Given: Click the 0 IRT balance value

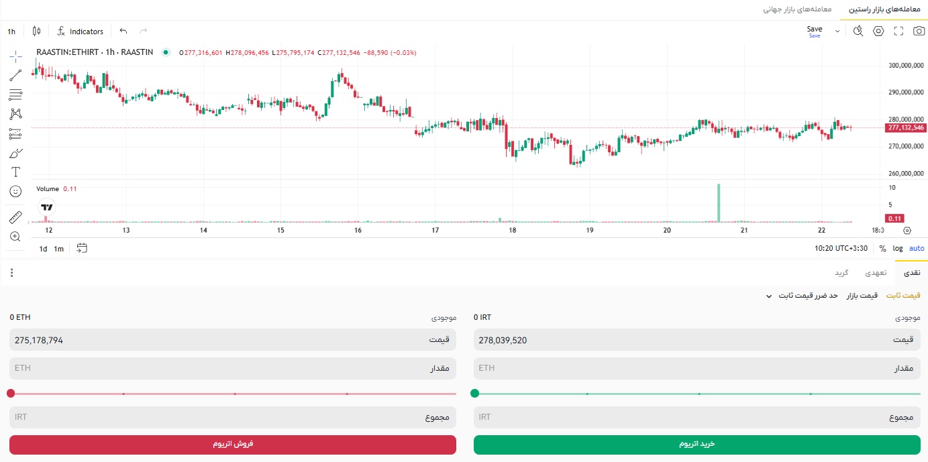Looking at the screenshot, I should click(482, 317).
